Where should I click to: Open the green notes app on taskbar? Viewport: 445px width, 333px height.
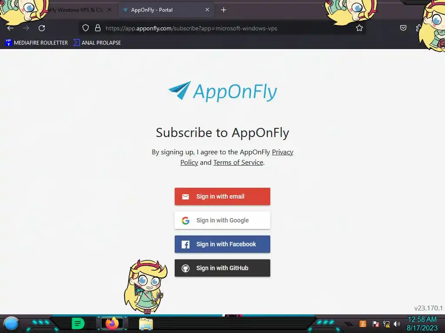(x=78, y=323)
